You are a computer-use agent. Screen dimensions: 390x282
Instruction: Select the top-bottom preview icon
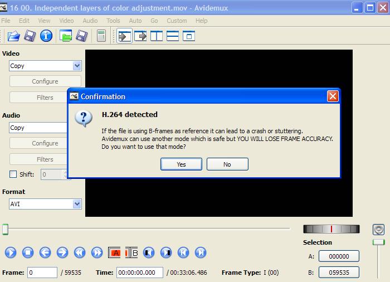click(x=173, y=36)
